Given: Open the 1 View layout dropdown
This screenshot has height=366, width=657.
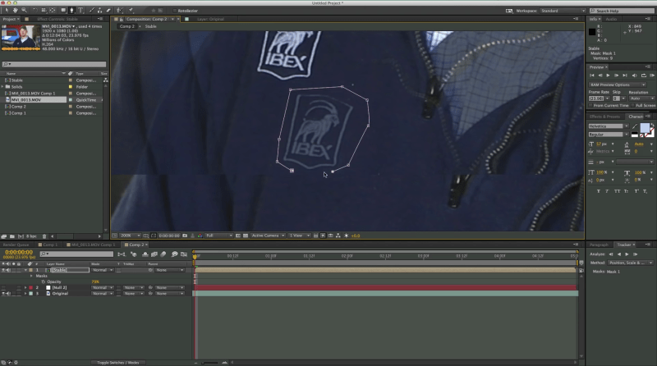Looking at the screenshot, I should click(x=299, y=236).
